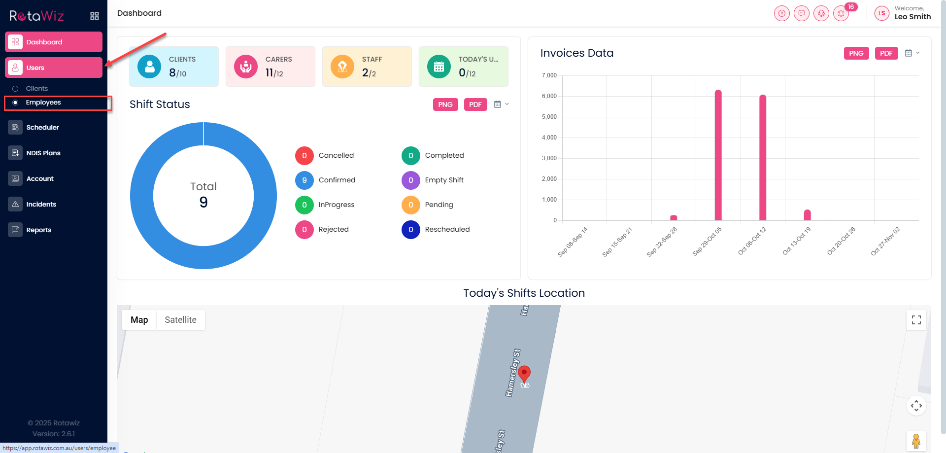Screen dimensions: 946x453
Task: Open the chat messages icon
Action: (801, 13)
